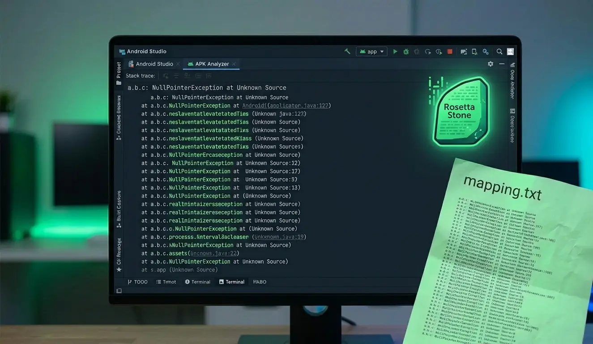593x344 pixels.
Task: Click the toolbar icon right of Stop
Action: pos(464,52)
